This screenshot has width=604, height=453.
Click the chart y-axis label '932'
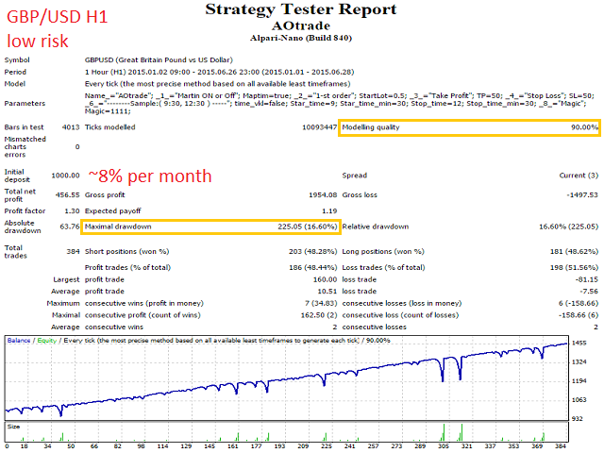tap(577, 419)
